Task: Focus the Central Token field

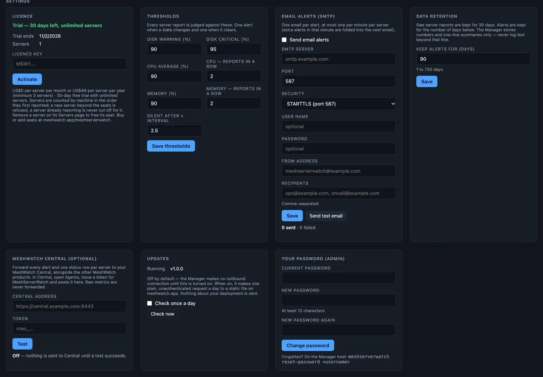Action: [x=69, y=328]
